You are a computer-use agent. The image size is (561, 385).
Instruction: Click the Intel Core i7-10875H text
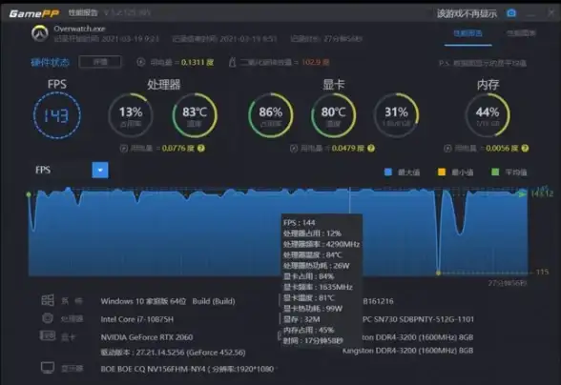click(x=137, y=319)
